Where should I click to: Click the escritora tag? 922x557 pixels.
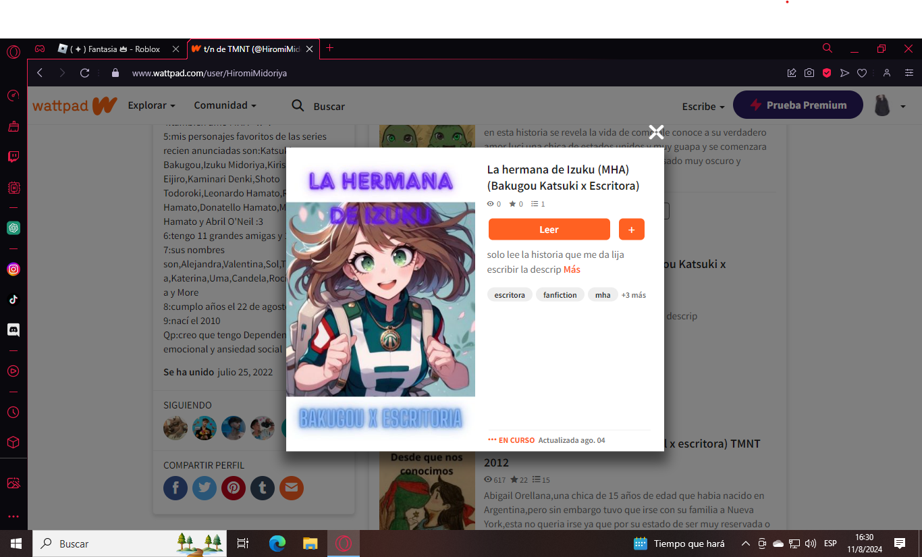(510, 295)
